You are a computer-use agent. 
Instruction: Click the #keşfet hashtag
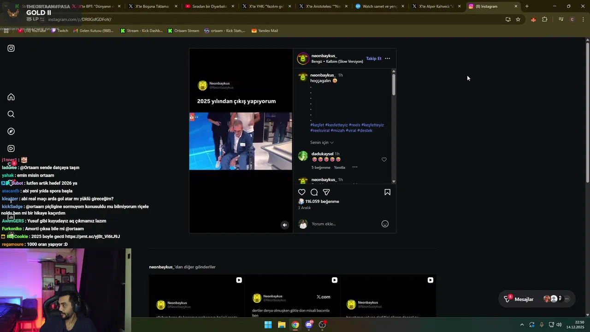[x=317, y=125]
